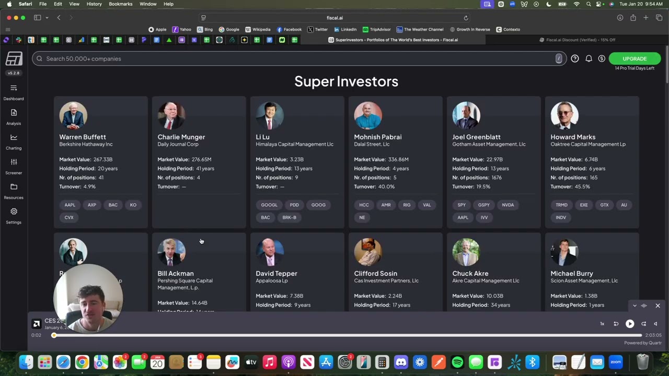Open Discord in the Dock
Viewport: 669px width, 376px height.
[401, 362]
